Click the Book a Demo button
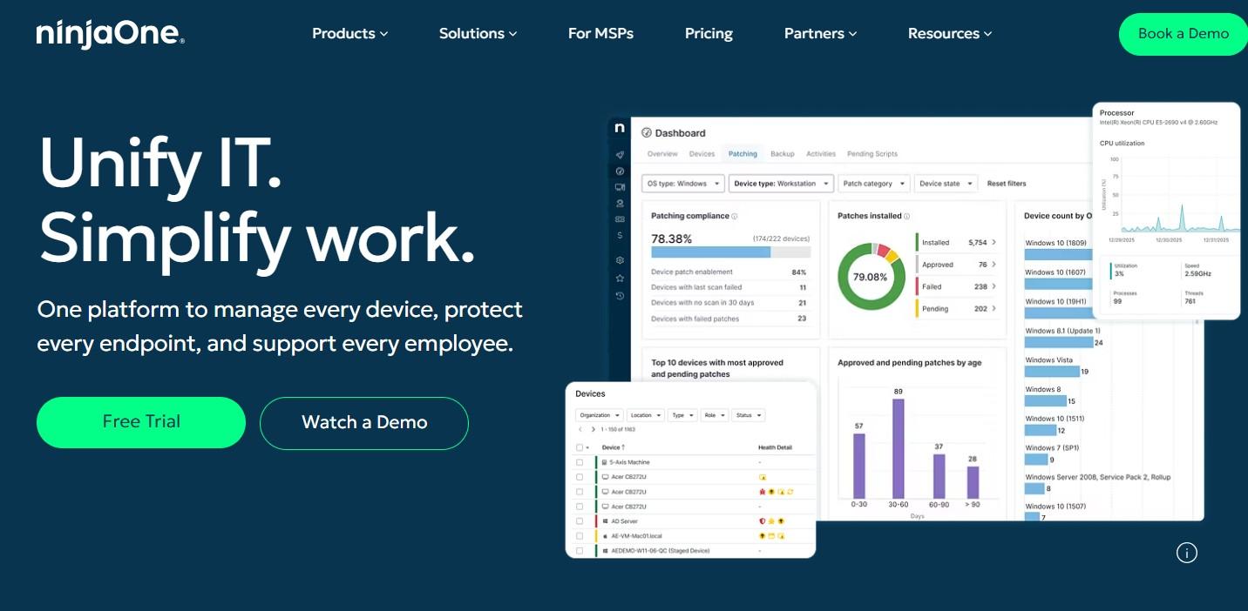Screen dimensions: 1248x611 pyautogui.click(x=1184, y=34)
